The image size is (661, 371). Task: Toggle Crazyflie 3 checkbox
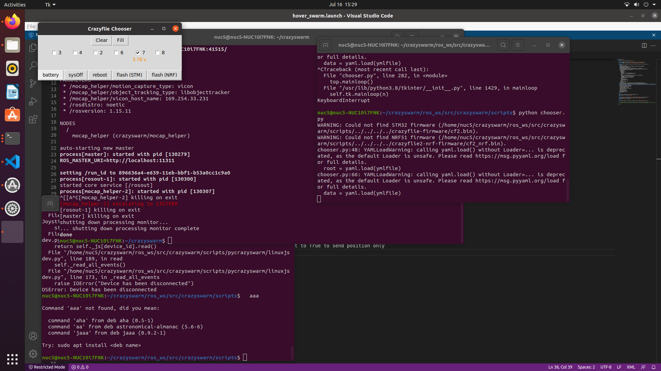[x=54, y=53]
